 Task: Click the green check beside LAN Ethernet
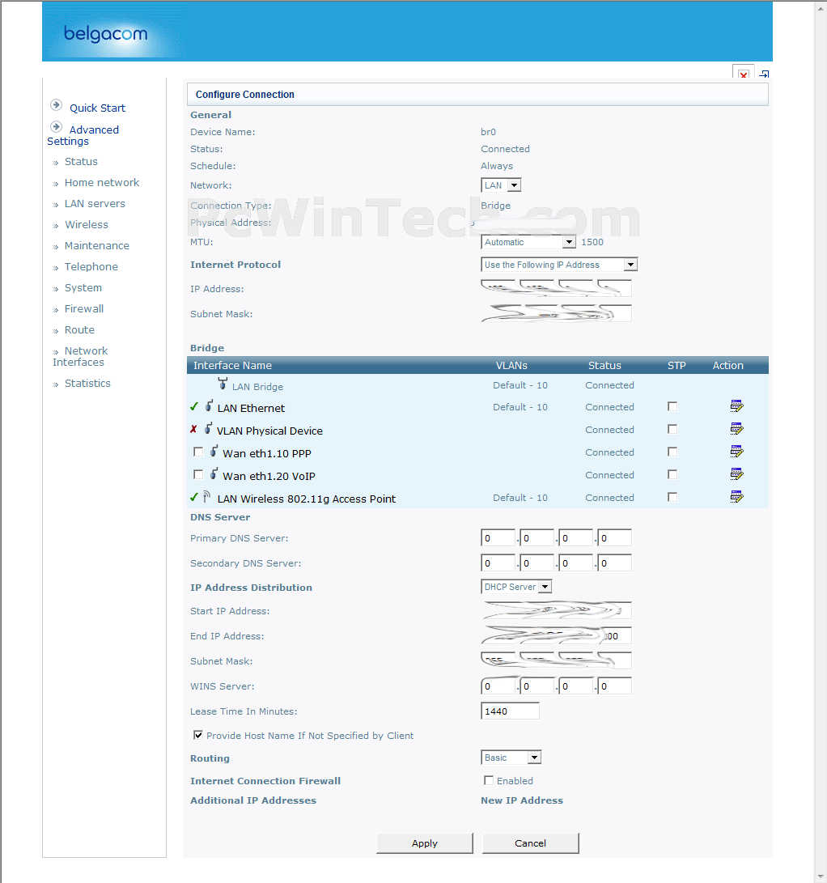194,406
